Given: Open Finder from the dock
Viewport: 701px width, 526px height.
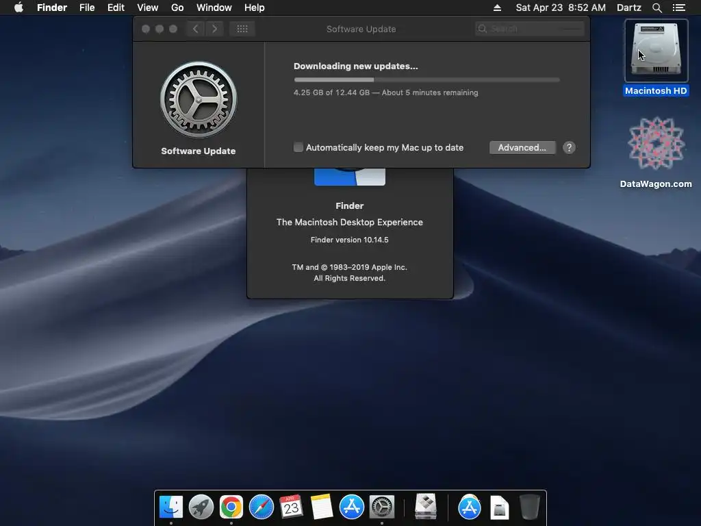Looking at the screenshot, I should click(x=171, y=508).
